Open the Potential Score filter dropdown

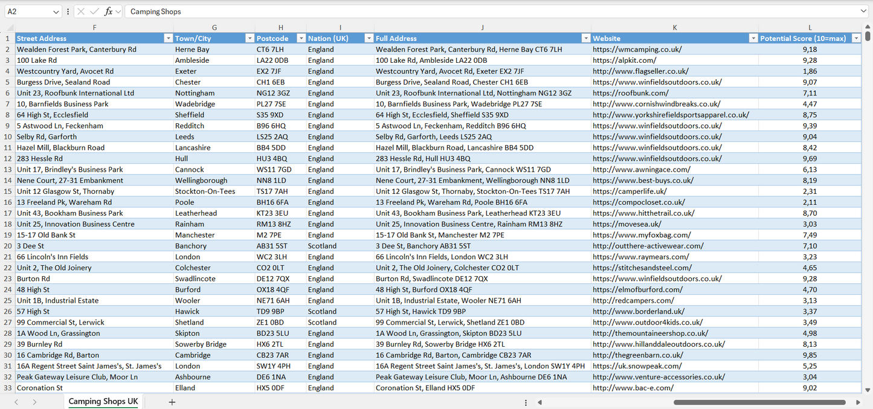click(x=855, y=38)
